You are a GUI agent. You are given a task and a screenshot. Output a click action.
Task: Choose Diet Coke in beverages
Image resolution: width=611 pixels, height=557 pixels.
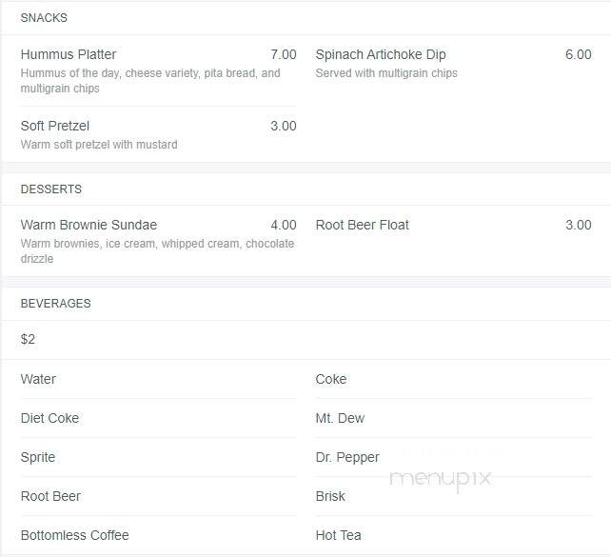click(49, 418)
